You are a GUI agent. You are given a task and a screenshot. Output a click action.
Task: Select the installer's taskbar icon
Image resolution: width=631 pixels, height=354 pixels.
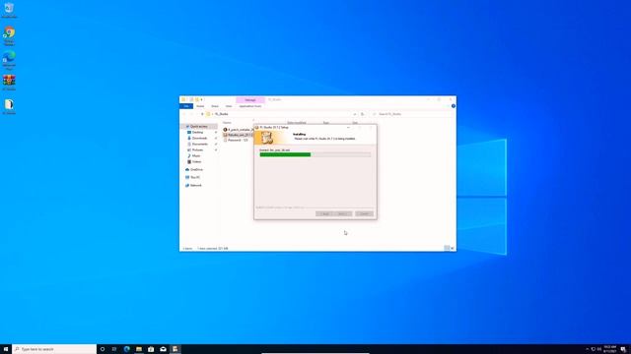(x=175, y=349)
